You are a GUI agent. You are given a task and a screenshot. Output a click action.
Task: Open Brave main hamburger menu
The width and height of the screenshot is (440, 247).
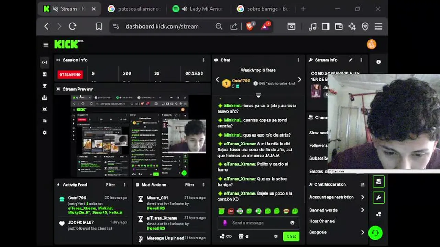coord(378,26)
